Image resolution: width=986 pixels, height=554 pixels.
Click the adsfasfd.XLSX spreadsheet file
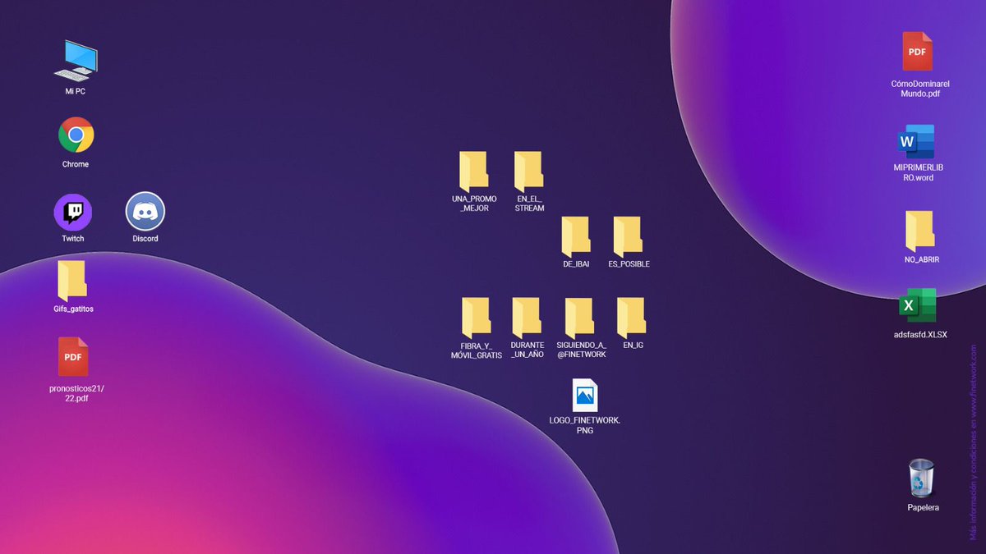(917, 305)
